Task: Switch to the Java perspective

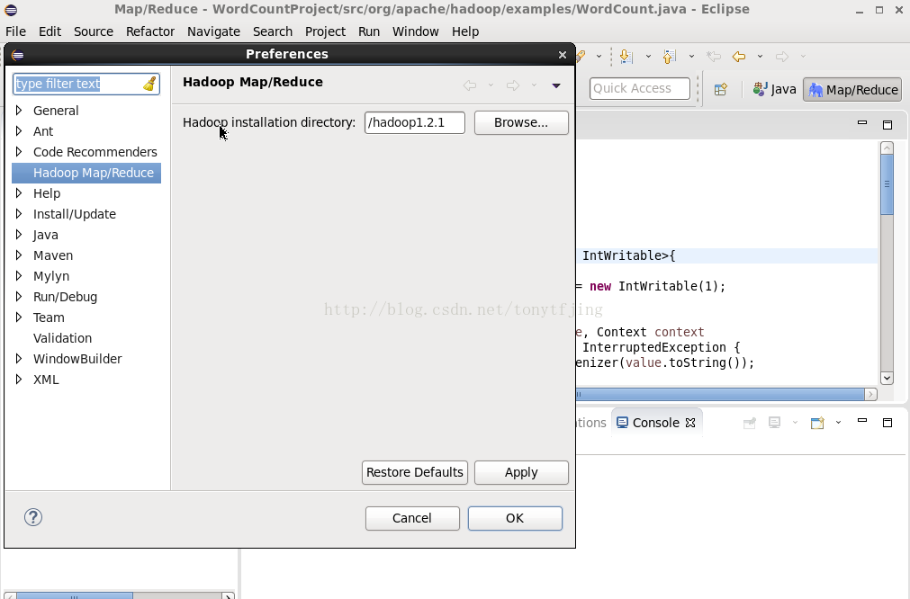Action: (x=774, y=89)
